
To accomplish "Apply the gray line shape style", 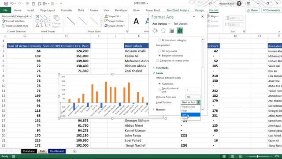I will coord(82,21).
